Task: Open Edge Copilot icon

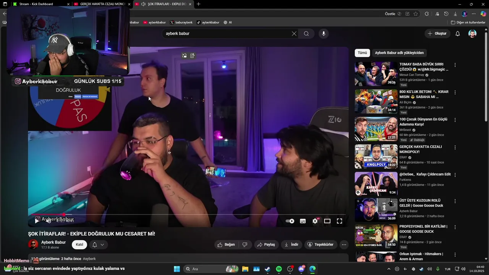Action: pos(483,14)
